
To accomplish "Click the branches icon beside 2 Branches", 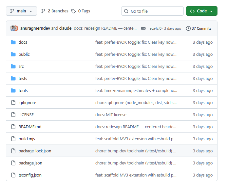I will pyautogui.click(x=43, y=11).
